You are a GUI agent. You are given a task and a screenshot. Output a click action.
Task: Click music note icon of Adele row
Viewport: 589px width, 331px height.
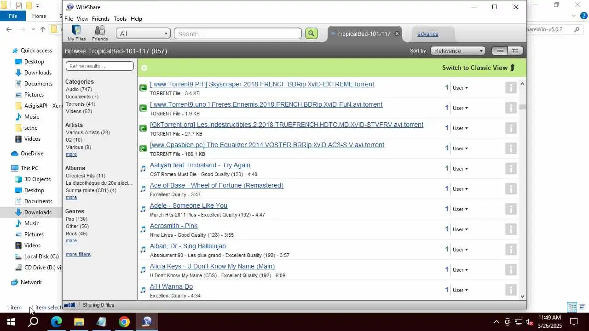[x=143, y=209]
